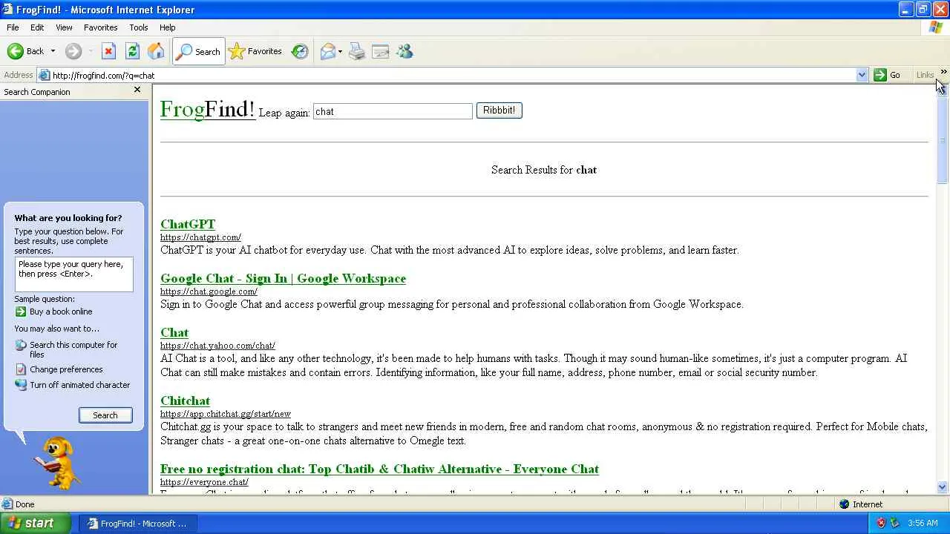Image resolution: width=950 pixels, height=534 pixels.
Task: Refresh the FrogFind page
Action: tap(132, 51)
